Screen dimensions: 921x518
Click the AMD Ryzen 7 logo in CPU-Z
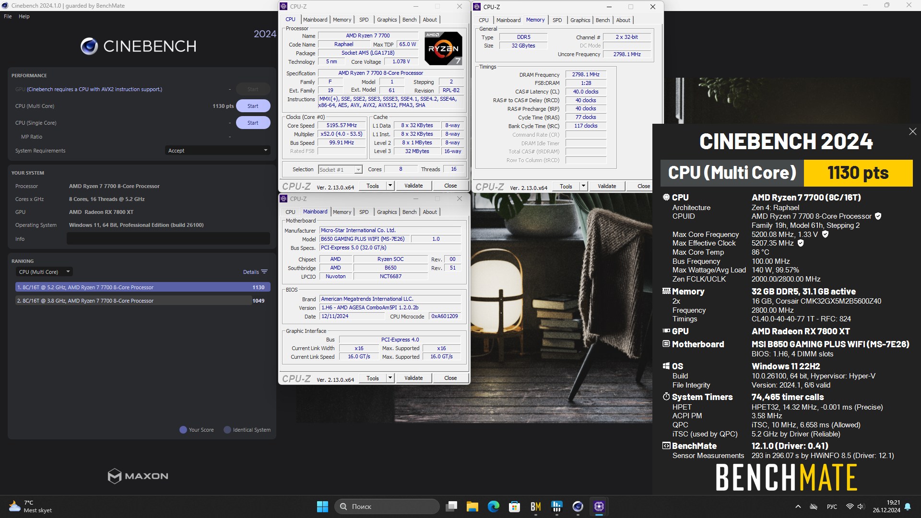(x=444, y=48)
